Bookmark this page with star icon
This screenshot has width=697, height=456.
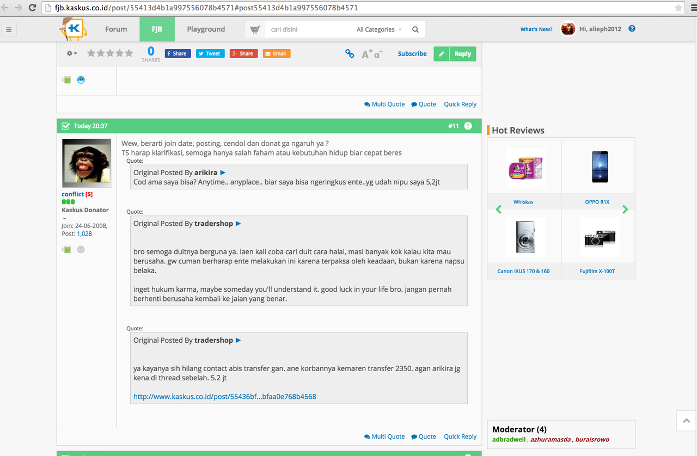[x=678, y=8]
